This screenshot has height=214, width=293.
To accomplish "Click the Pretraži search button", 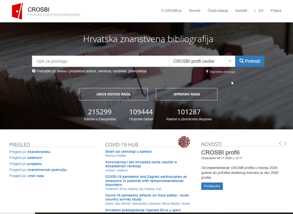I will (250, 61).
